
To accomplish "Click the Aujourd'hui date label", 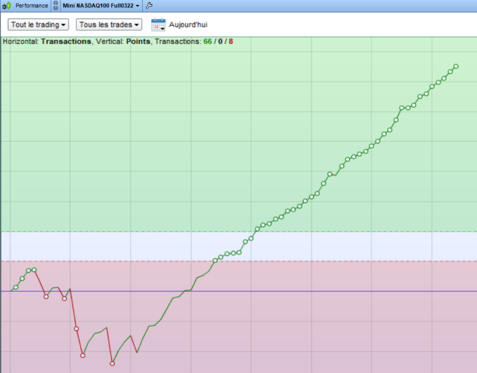I will click(x=188, y=25).
